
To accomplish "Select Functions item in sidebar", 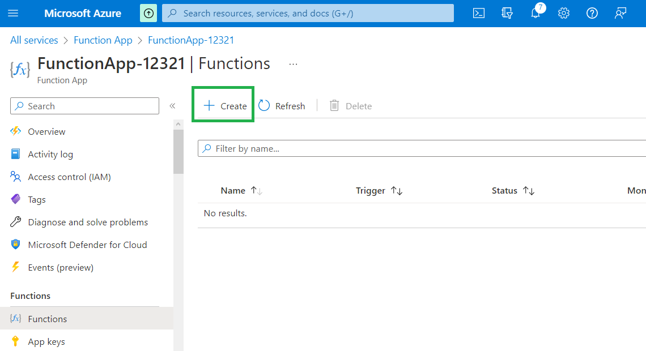I will 87,319.
